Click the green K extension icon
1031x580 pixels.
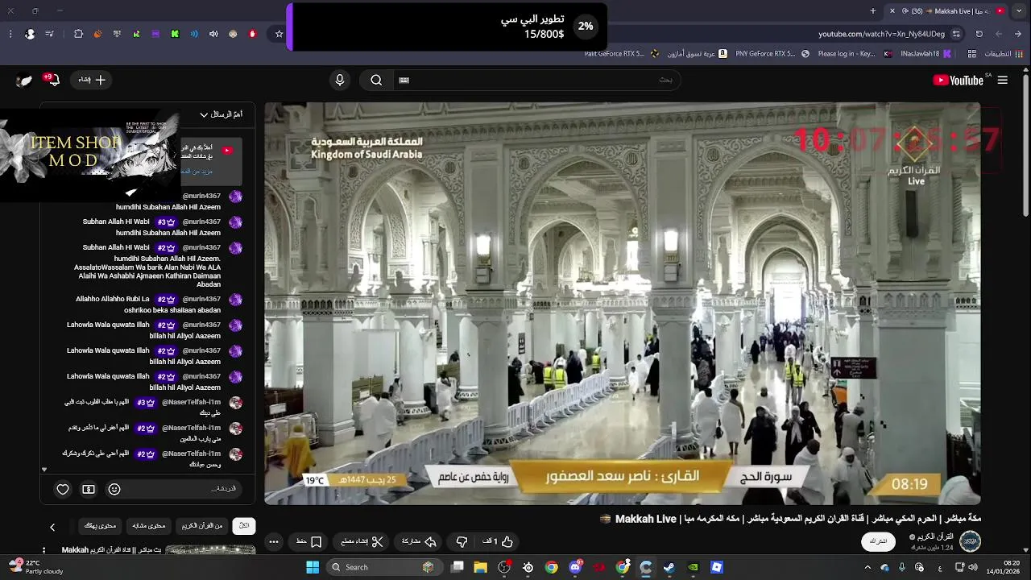click(175, 34)
